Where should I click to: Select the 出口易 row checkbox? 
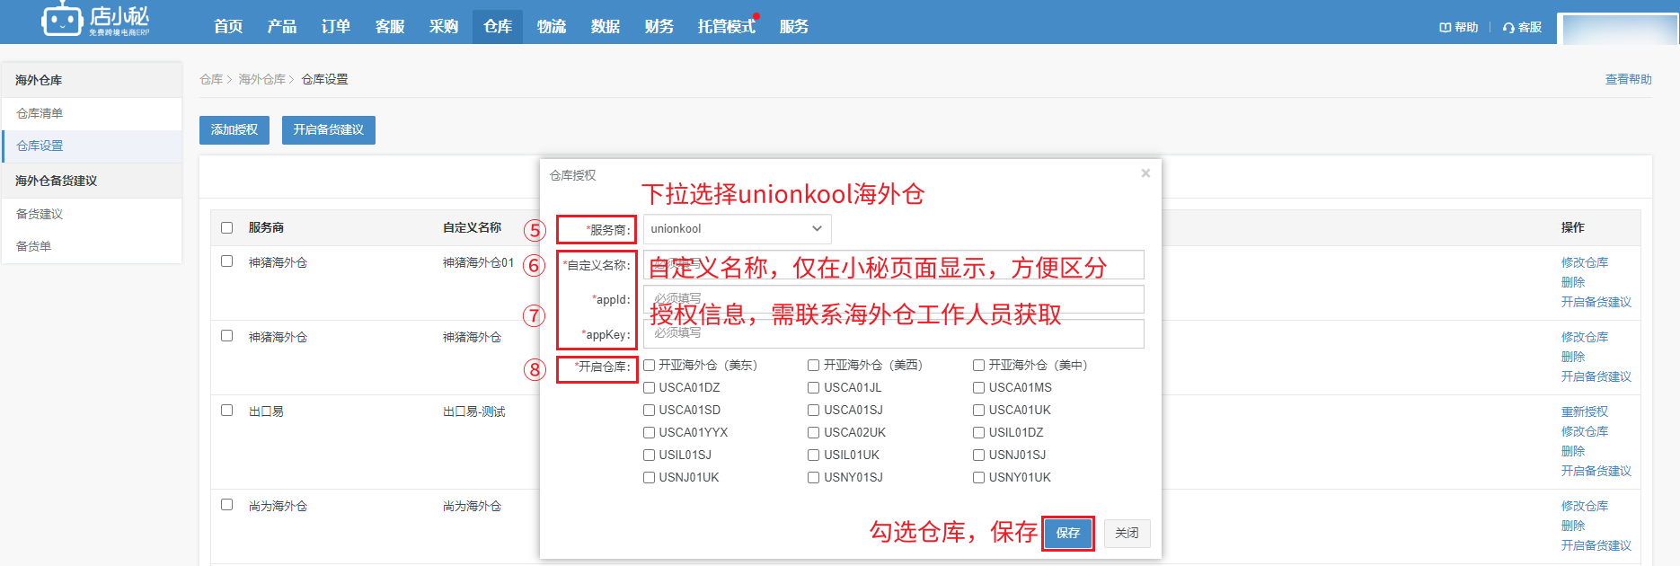[x=226, y=411]
